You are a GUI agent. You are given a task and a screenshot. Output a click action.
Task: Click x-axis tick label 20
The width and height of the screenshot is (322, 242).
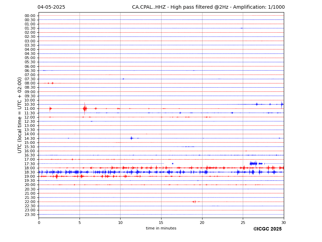pyautogui.click(x=202, y=223)
